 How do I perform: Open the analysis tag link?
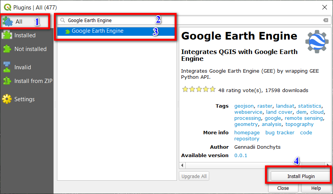click(271, 124)
